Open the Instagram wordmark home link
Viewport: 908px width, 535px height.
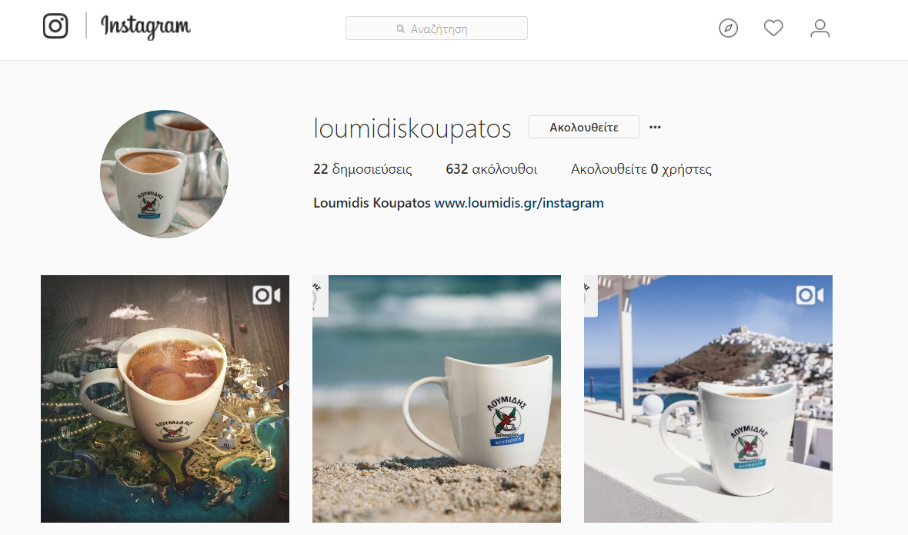point(145,27)
